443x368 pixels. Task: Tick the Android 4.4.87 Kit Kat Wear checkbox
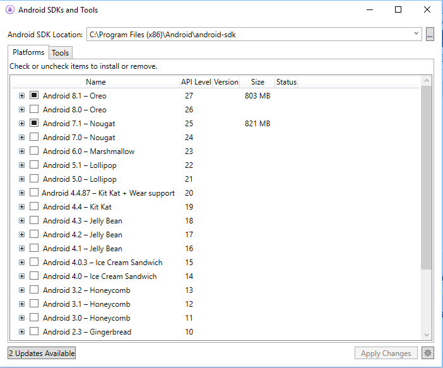(x=34, y=193)
